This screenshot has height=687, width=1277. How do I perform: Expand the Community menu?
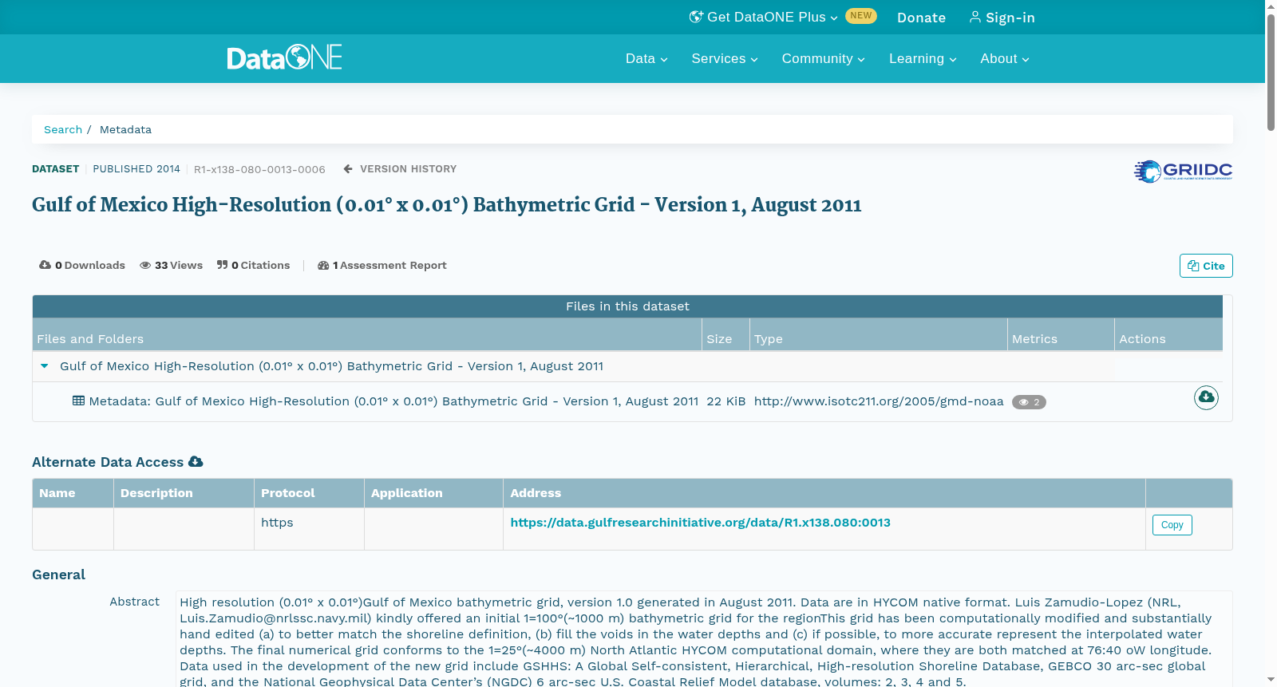pos(823,59)
